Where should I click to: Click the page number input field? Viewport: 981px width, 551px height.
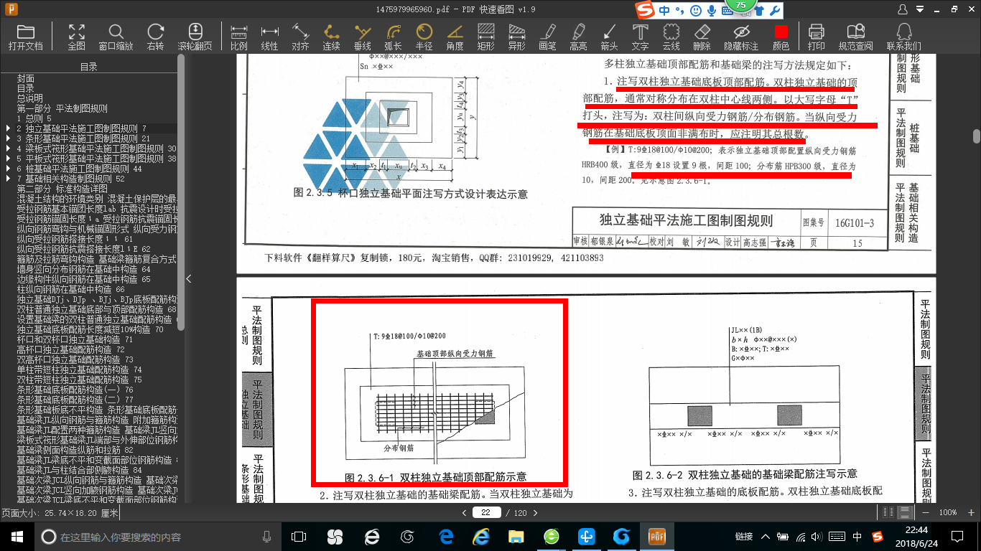click(x=486, y=512)
